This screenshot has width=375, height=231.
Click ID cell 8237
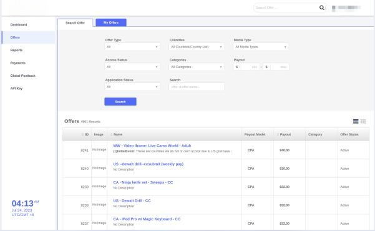tap(85, 224)
